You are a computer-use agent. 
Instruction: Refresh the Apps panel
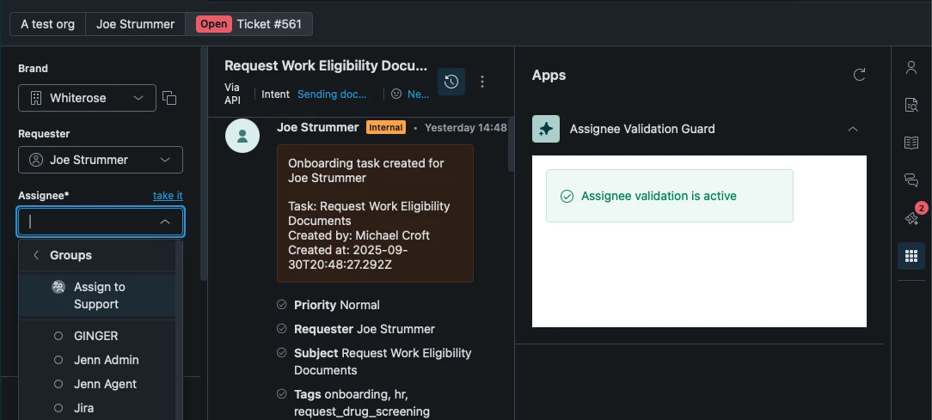[x=859, y=75]
